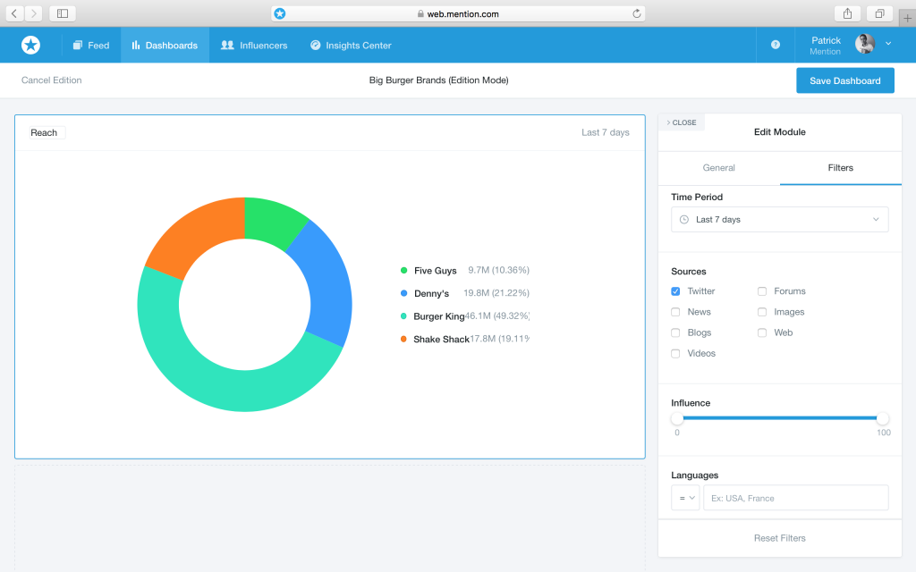
Task: Click the clock icon in Time Period
Action: (x=684, y=220)
